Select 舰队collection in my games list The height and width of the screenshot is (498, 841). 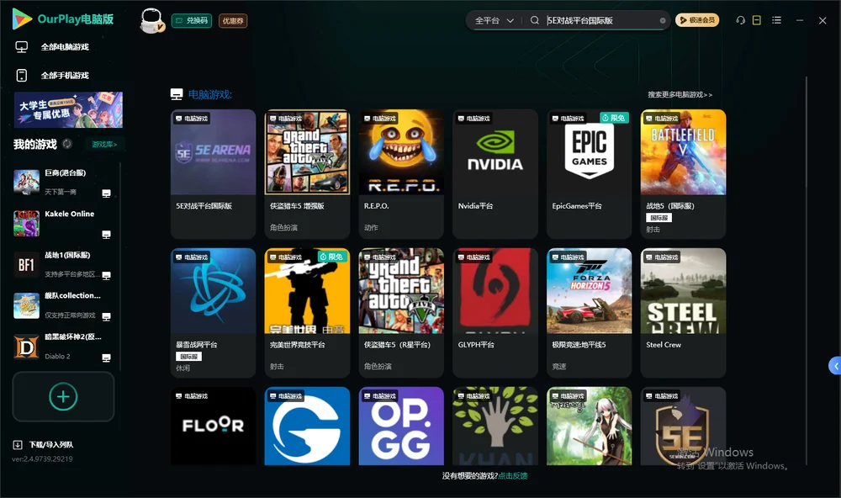[x=61, y=305]
